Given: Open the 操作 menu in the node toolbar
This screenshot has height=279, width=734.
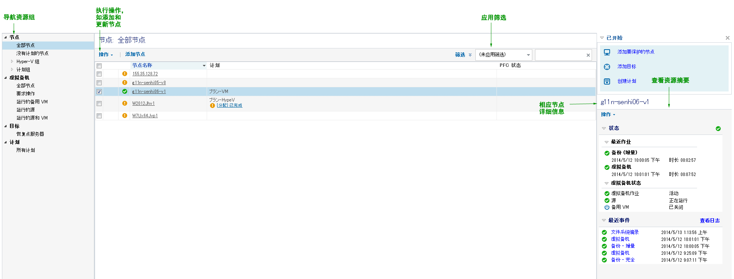Looking at the screenshot, I should 106,55.
